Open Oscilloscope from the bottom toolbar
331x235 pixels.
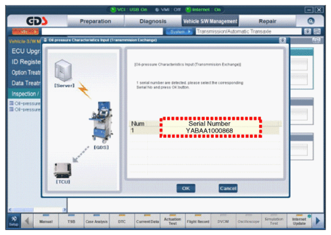tap(249, 221)
